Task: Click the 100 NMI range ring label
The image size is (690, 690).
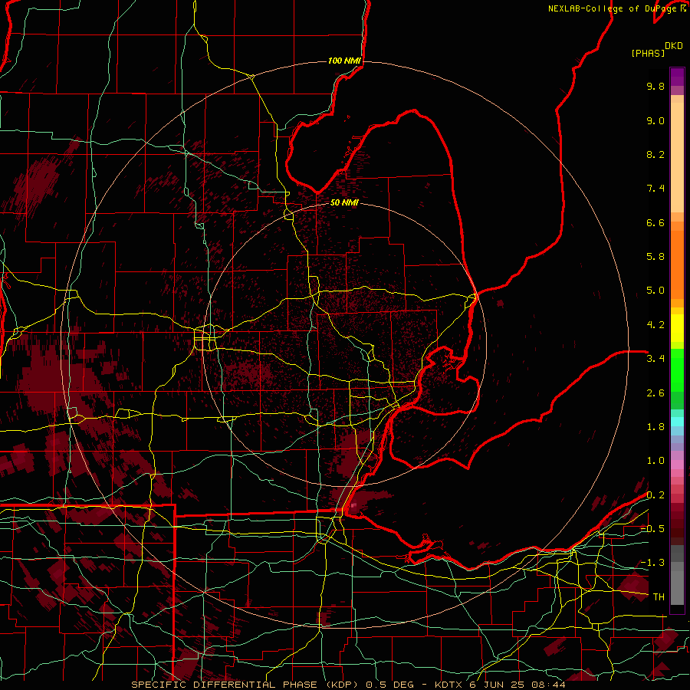Action: [x=344, y=61]
